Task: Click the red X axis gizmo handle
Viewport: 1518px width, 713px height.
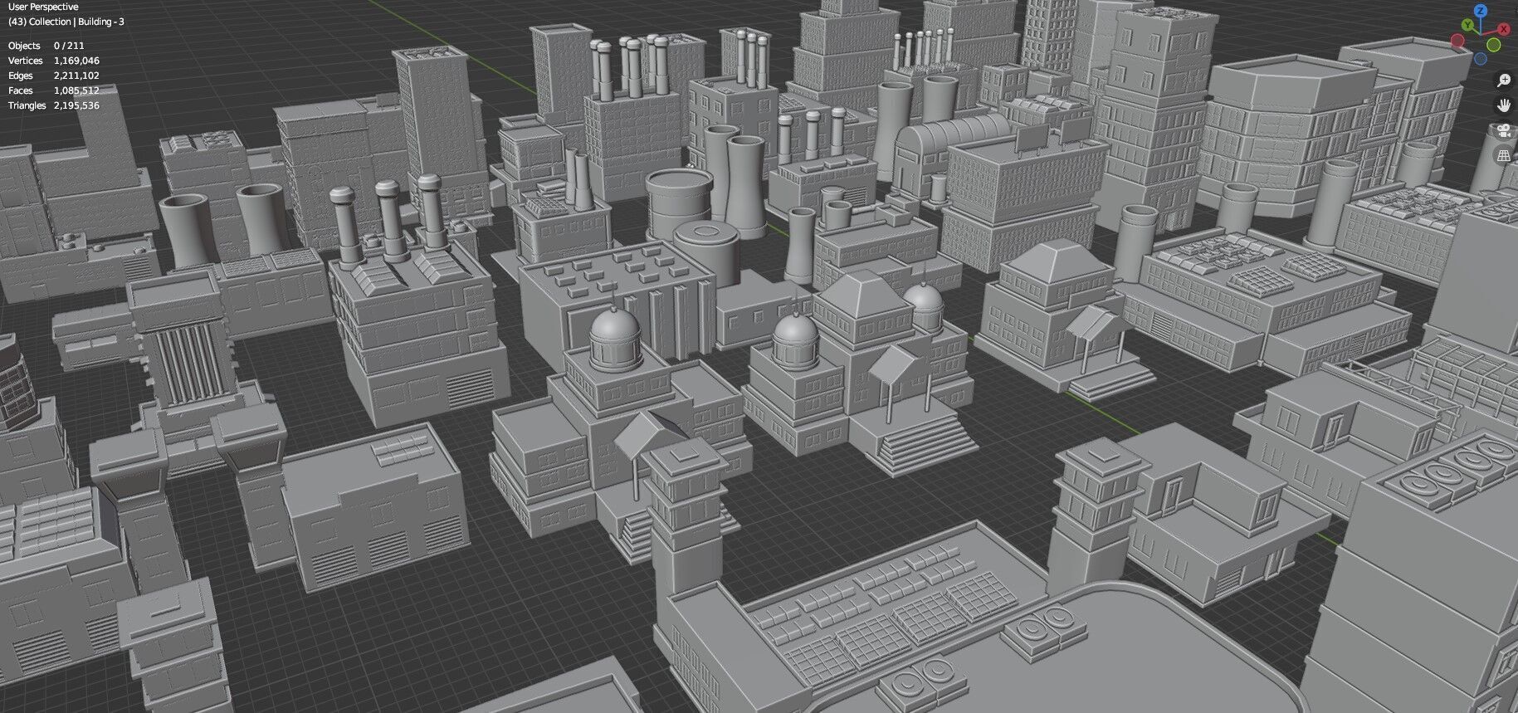Action: coord(1504,29)
